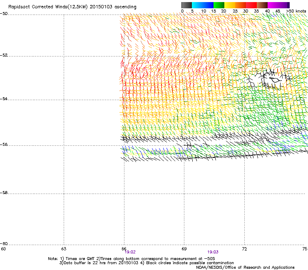Select the brown 35-40 knots color band

262,5
